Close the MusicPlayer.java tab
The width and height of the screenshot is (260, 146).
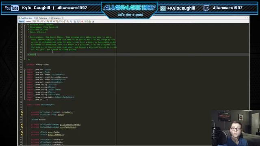click(x=34, y=18)
